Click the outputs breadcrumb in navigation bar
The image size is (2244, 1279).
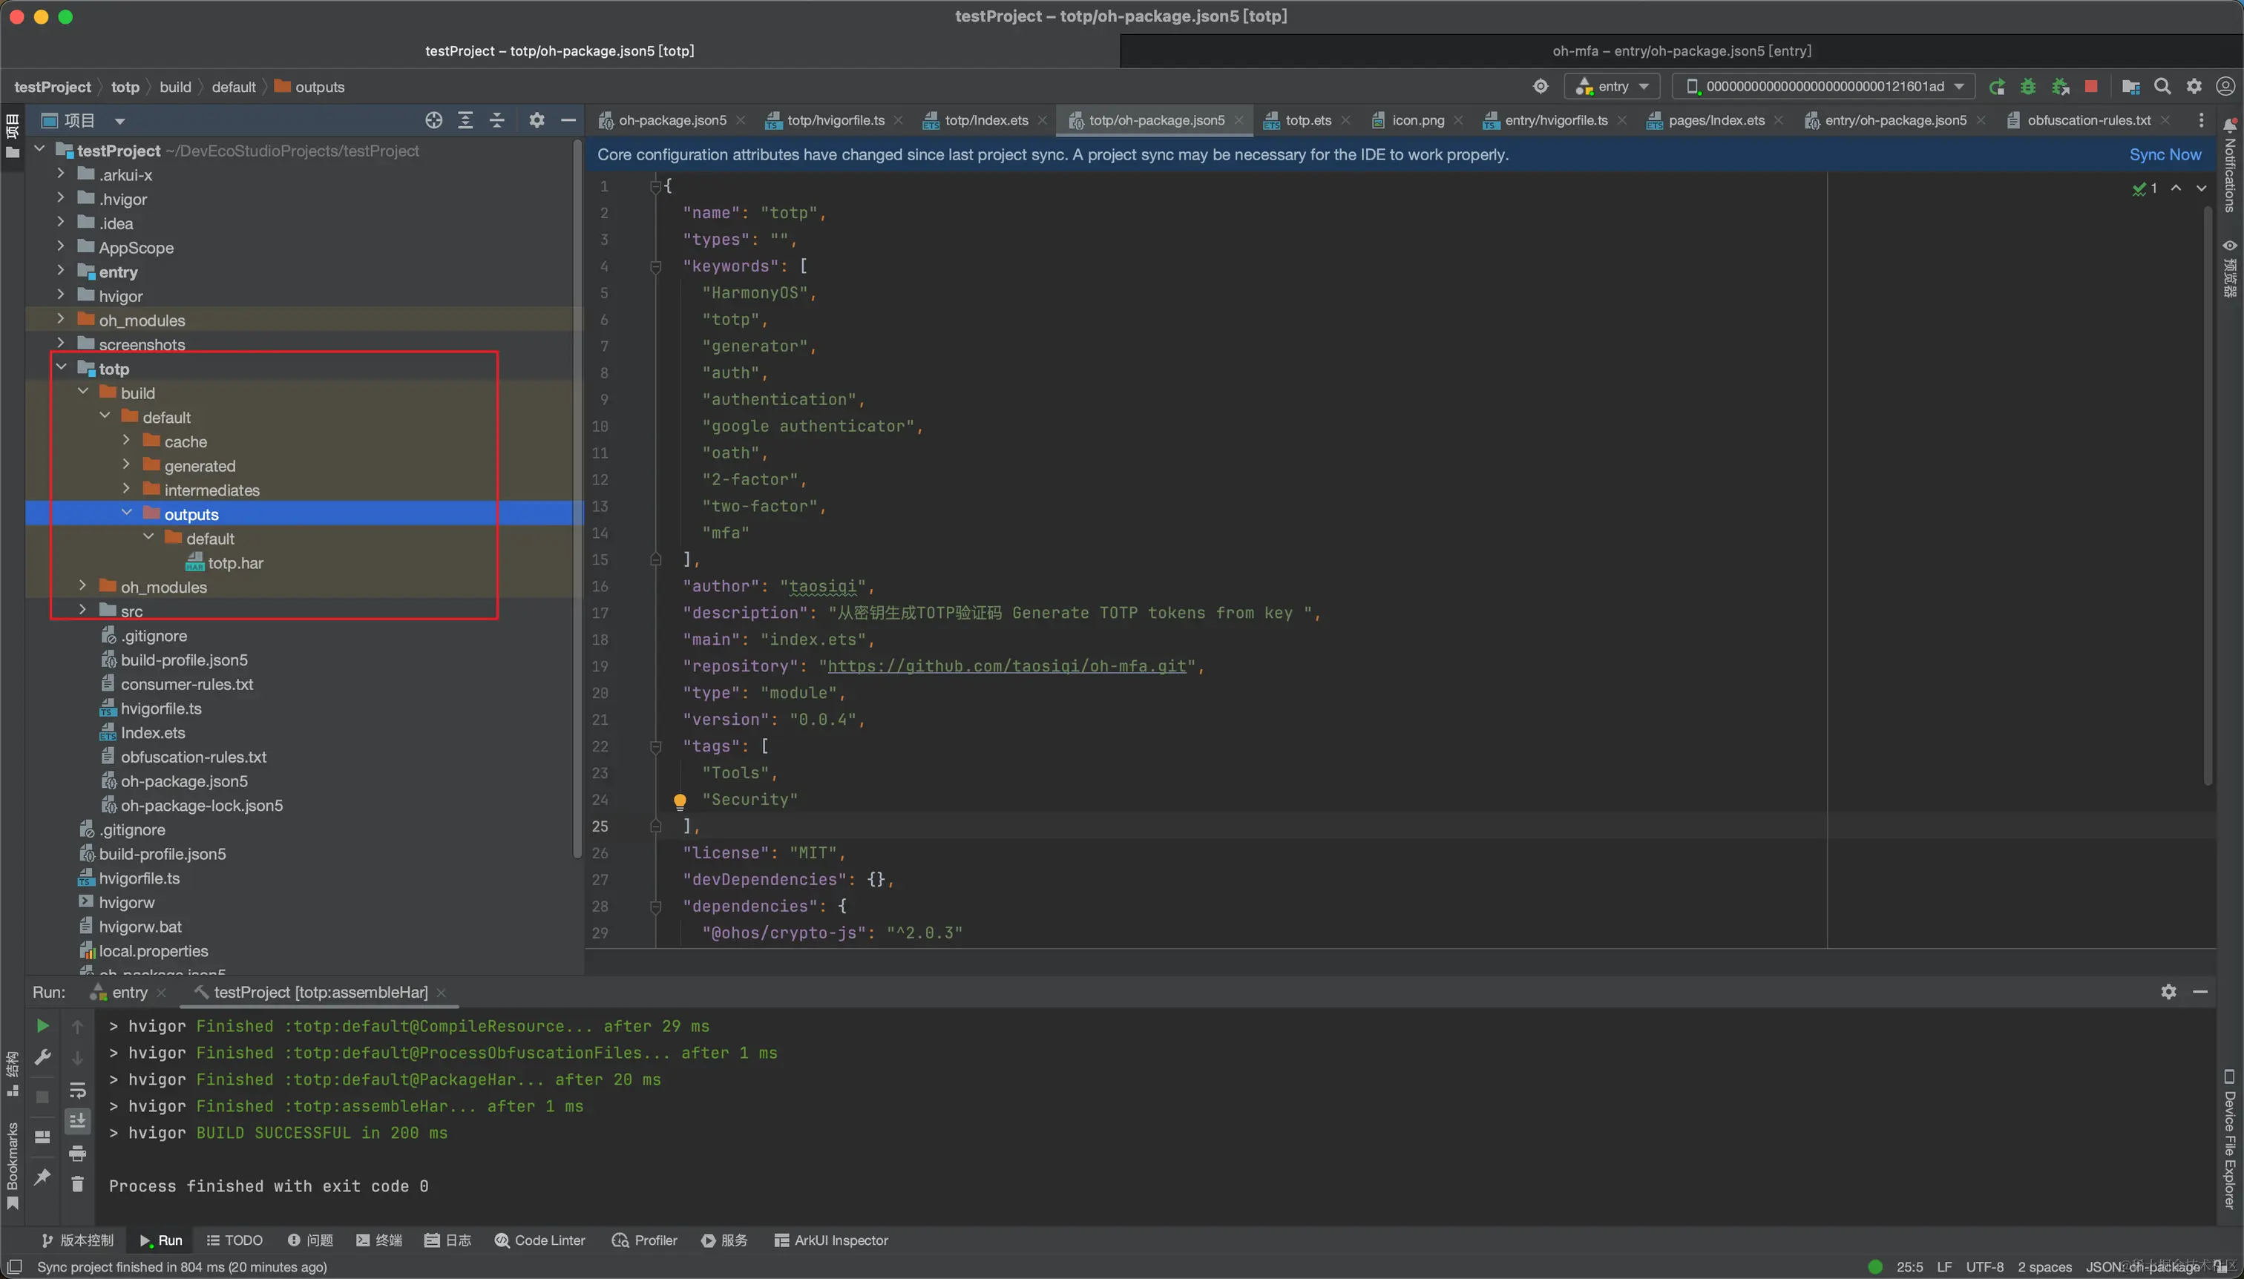coord(309,87)
